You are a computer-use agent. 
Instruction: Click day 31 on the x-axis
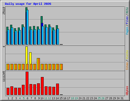point(122,98)
